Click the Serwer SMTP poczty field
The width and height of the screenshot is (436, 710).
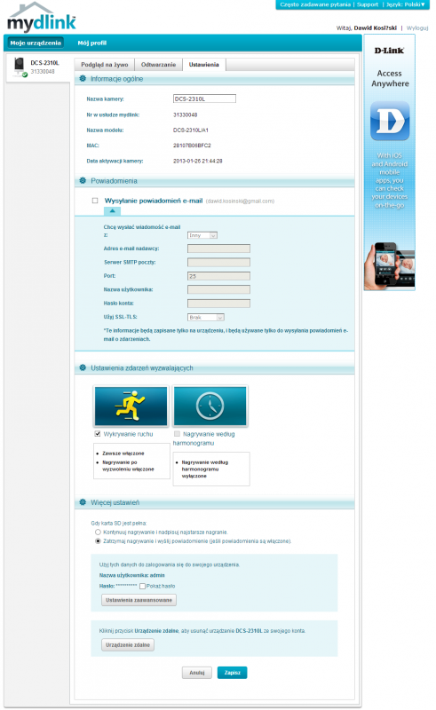[x=218, y=262]
